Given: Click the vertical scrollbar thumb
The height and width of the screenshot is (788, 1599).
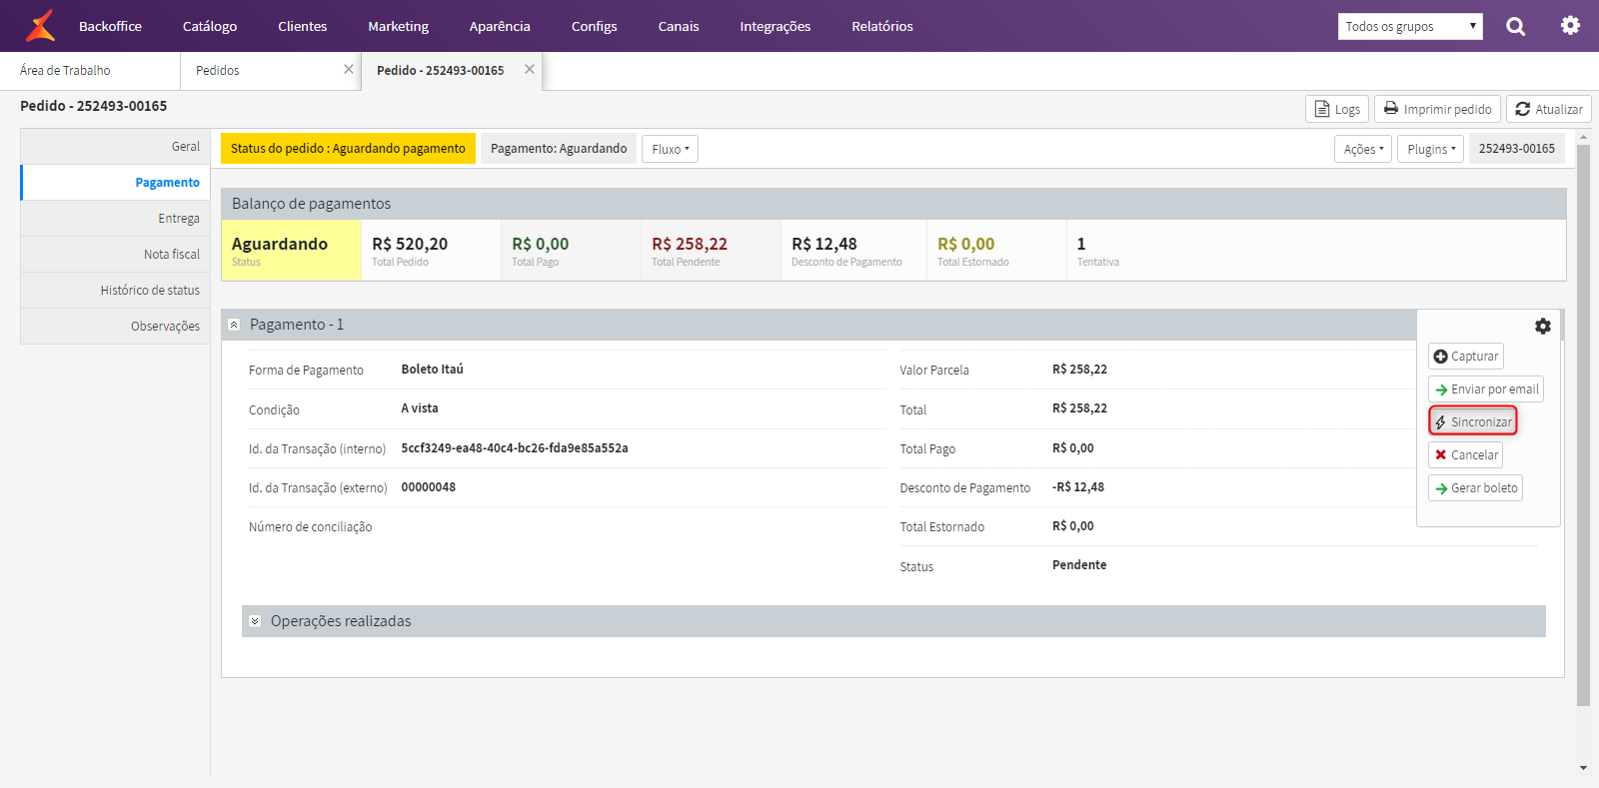Looking at the screenshot, I should pos(1583,424).
